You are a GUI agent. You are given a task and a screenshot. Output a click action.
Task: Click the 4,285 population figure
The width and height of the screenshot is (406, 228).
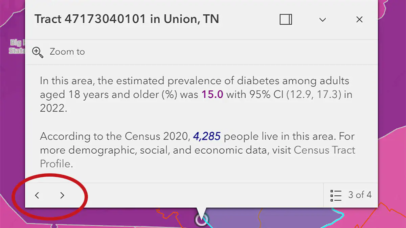point(207,136)
